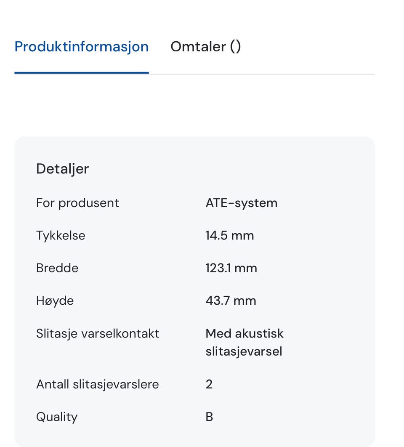The image size is (404, 447).
Task: Click the Slitasje varselkontakt label
Action: (x=98, y=333)
